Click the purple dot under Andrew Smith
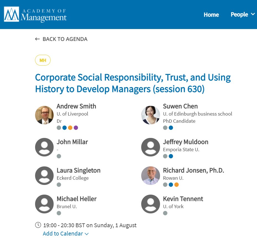 pyautogui.click(x=76, y=128)
